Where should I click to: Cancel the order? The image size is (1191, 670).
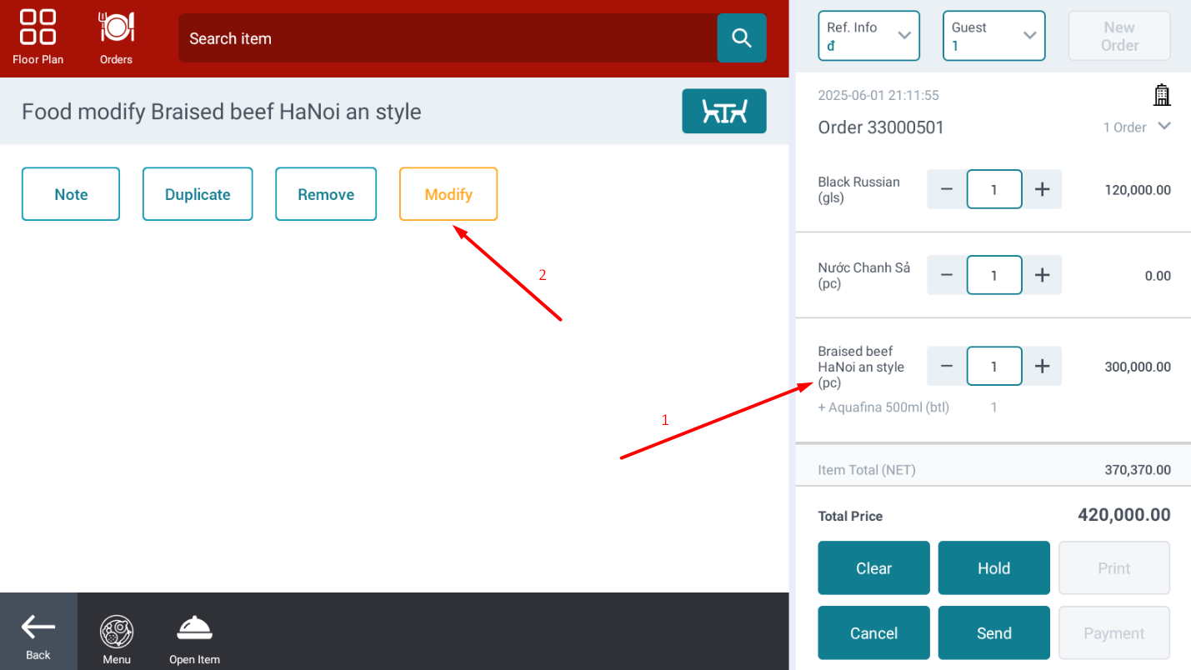tap(873, 633)
